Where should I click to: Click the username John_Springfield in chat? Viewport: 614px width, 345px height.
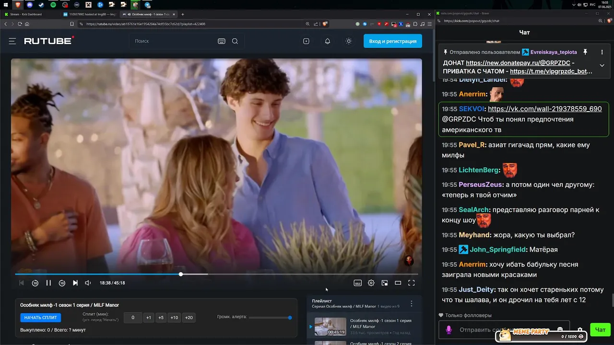pyautogui.click(x=497, y=250)
